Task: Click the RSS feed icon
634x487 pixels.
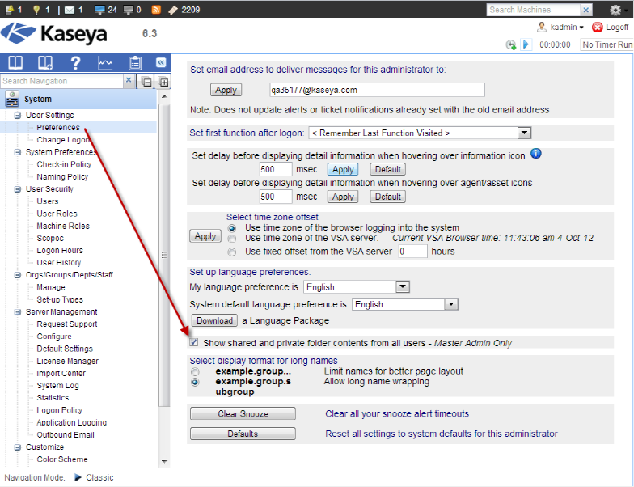Action: point(156,10)
